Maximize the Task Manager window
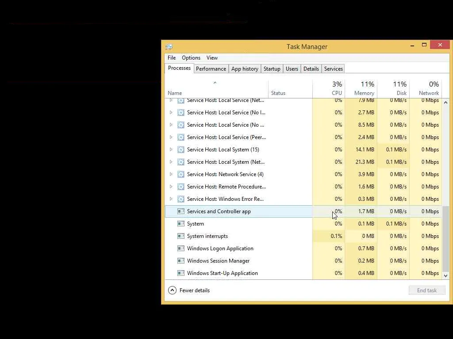 coord(424,45)
